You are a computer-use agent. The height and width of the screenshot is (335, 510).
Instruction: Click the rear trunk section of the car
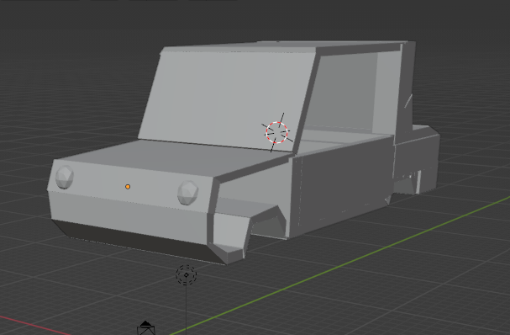[x=418, y=160]
